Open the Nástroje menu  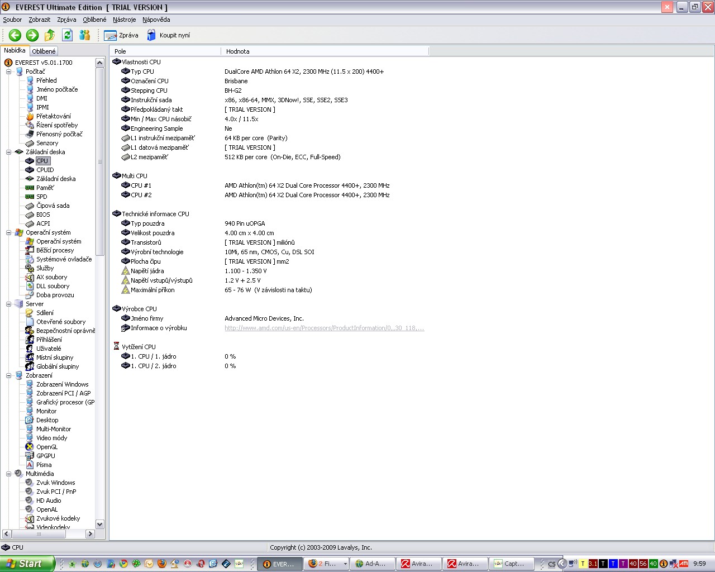(x=124, y=20)
